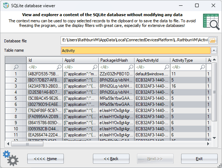Click 8FtN2QLq/vbNH... cell in row 2
Image resolution: width=222 pixels, height=168 pixels.
tap(116, 80)
